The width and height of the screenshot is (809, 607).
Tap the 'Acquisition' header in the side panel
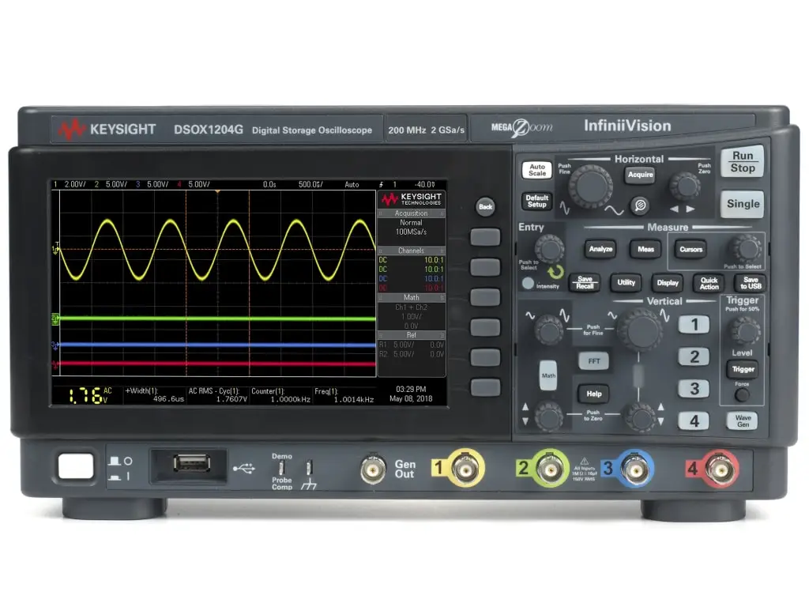(411, 213)
